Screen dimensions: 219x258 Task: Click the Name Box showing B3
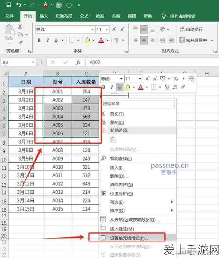click(x=18, y=63)
